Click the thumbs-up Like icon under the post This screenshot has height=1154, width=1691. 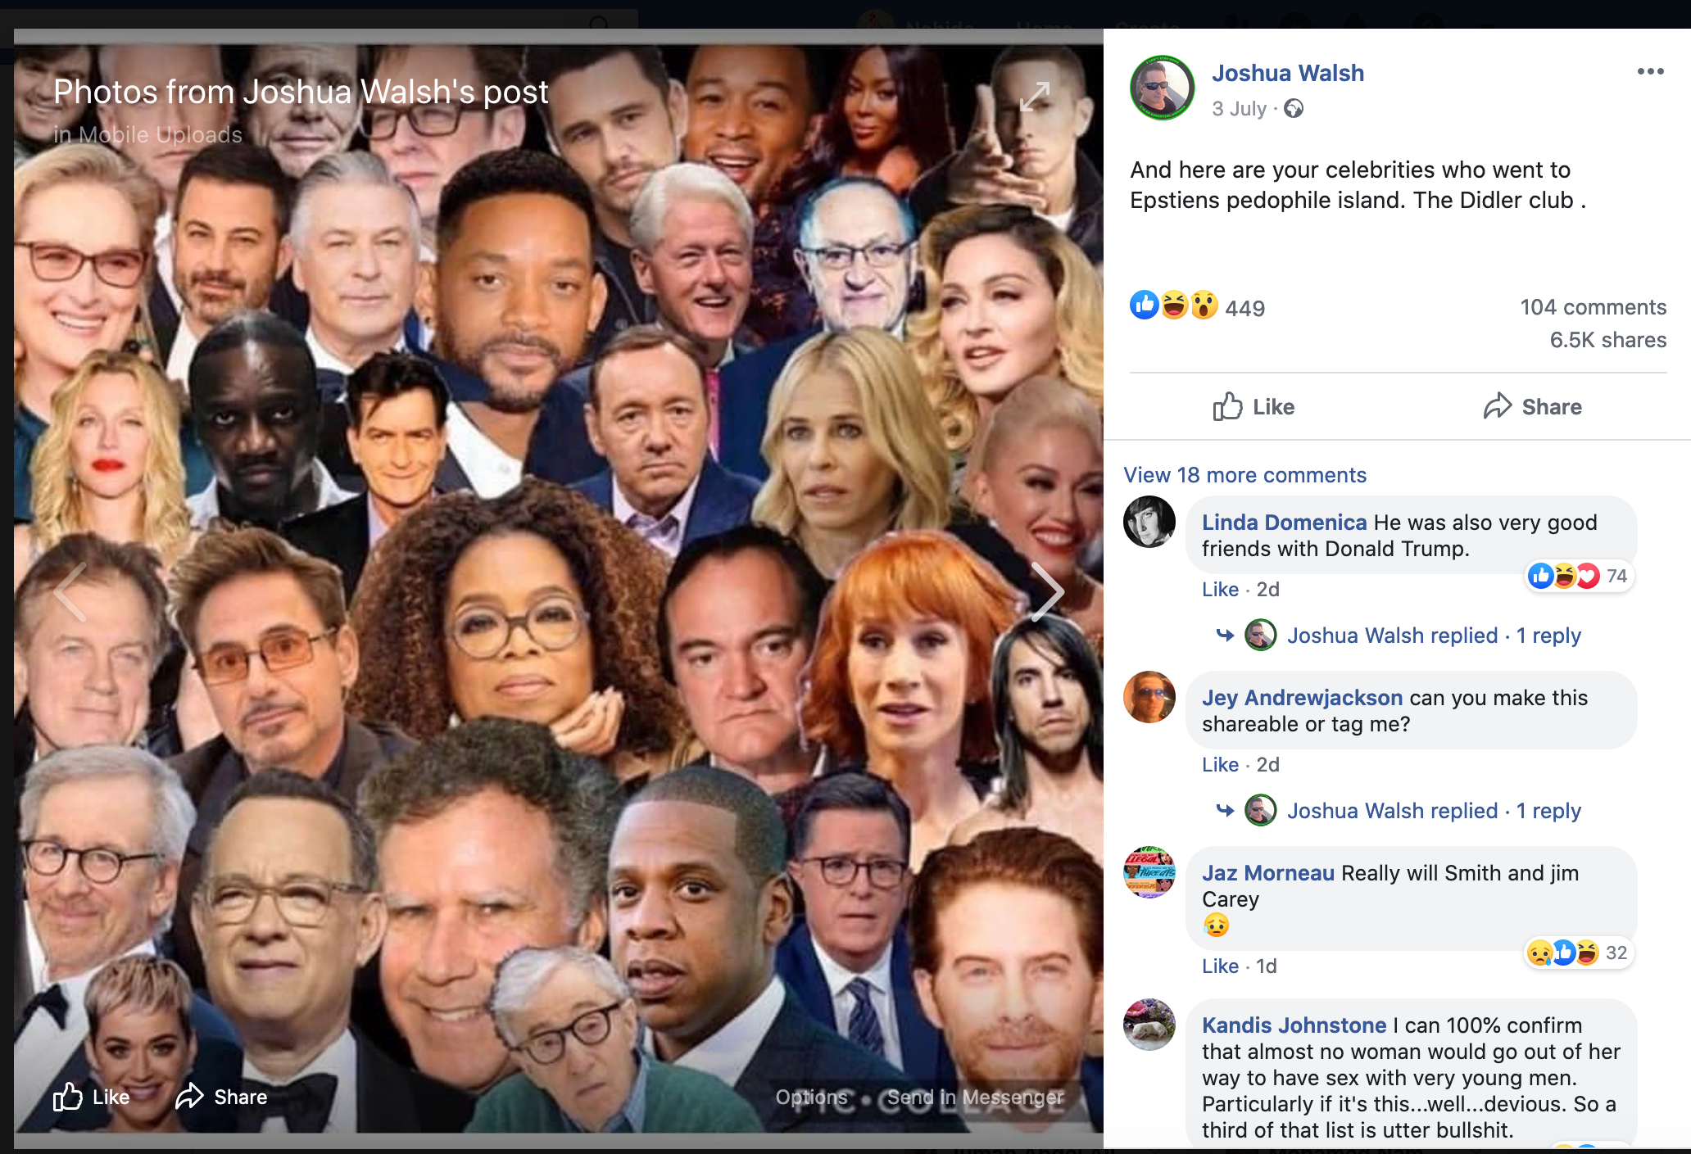(1227, 407)
